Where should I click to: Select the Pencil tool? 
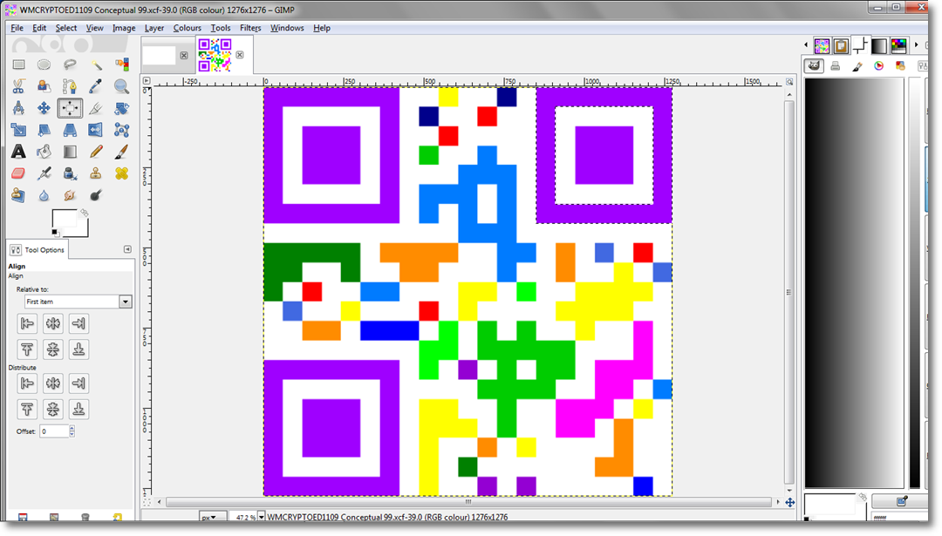pyautogui.click(x=96, y=152)
